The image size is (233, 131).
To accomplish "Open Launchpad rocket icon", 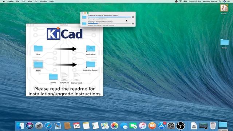I will point(39,126).
